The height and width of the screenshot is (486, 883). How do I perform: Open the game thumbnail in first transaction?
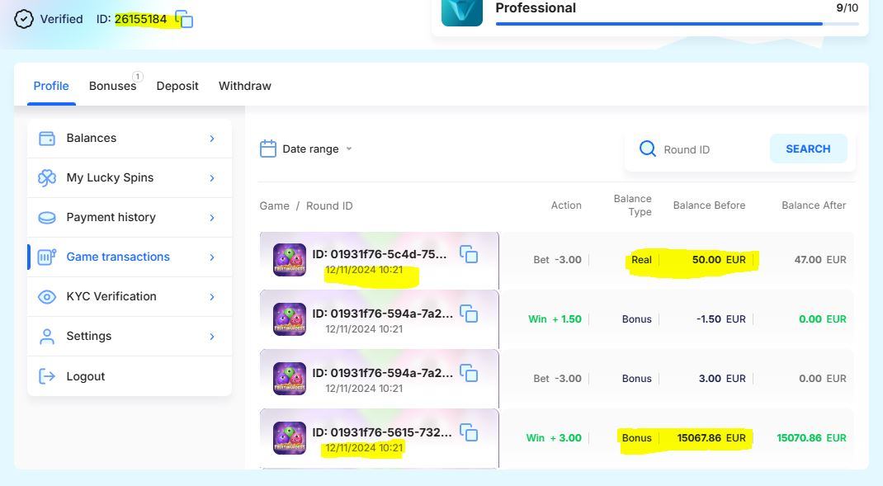click(290, 260)
